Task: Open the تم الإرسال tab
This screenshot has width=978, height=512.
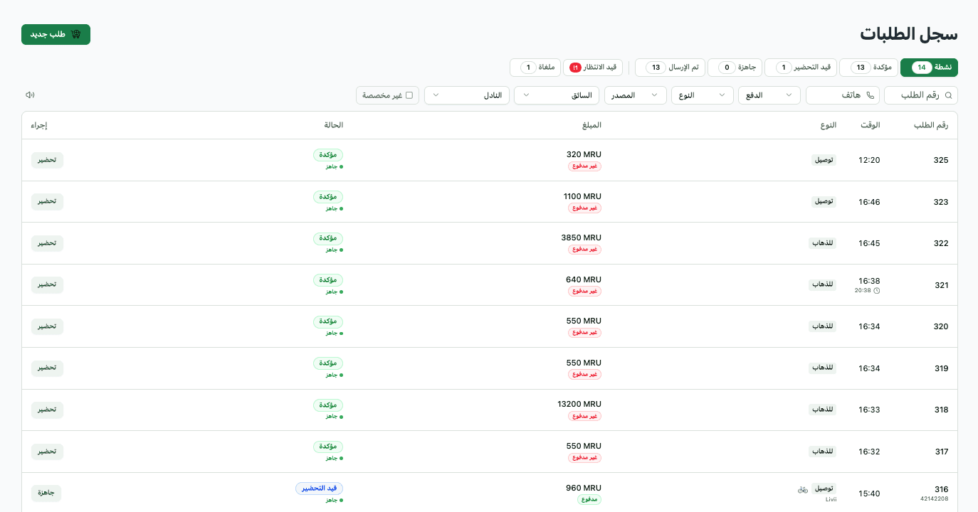Action: pos(670,68)
